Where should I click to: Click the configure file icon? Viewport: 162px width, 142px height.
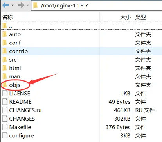click(5, 135)
